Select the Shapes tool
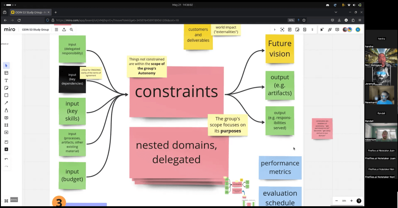The image size is (398, 208). click(x=6, y=95)
